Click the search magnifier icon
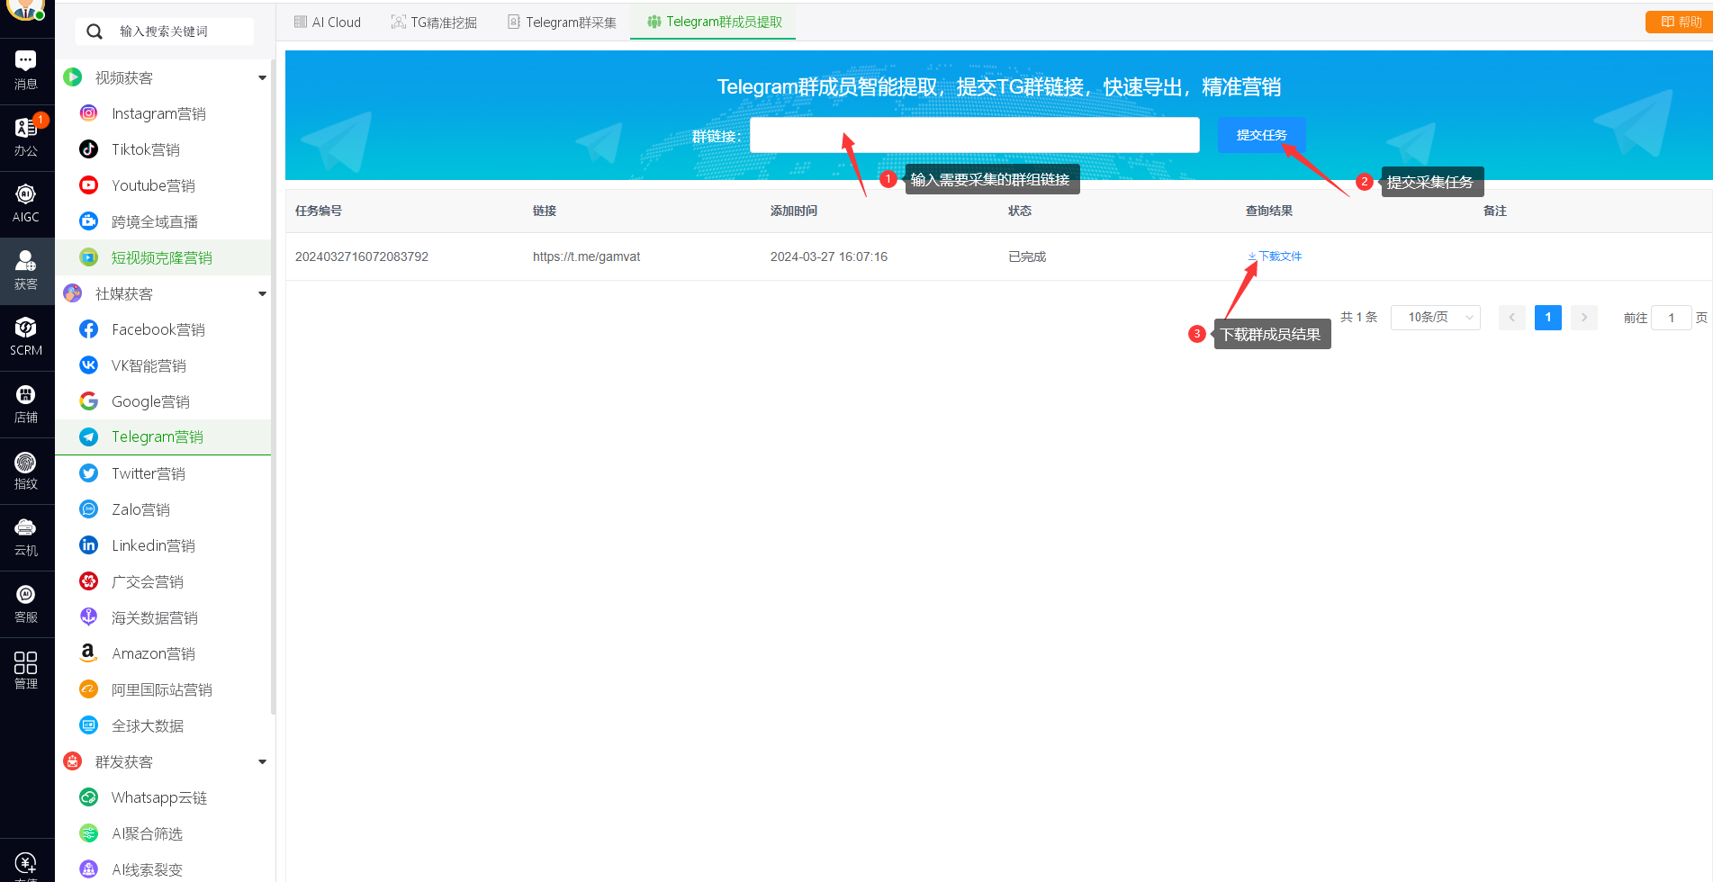Image resolution: width=1713 pixels, height=882 pixels. pos(95,31)
